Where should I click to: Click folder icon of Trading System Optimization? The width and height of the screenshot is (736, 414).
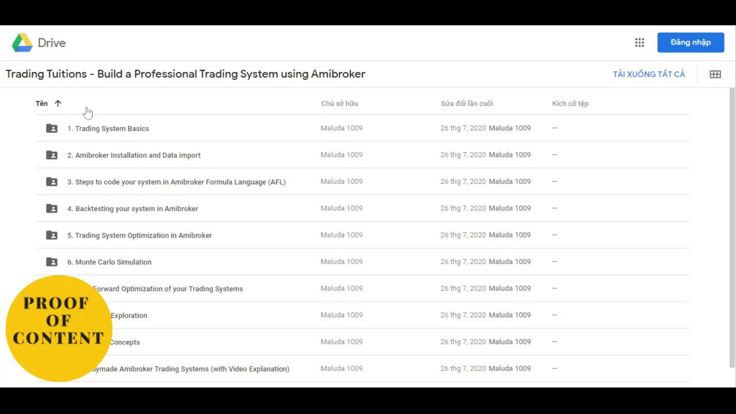click(52, 235)
